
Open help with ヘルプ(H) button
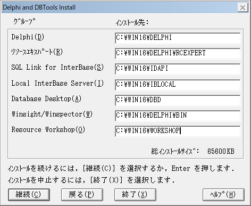[x=223, y=195]
